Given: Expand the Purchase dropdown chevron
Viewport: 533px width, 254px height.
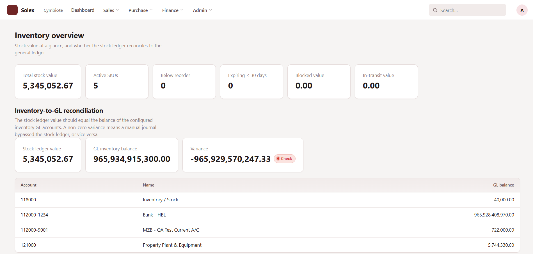Looking at the screenshot, I should pyautogui.click(x=151, y=10).
